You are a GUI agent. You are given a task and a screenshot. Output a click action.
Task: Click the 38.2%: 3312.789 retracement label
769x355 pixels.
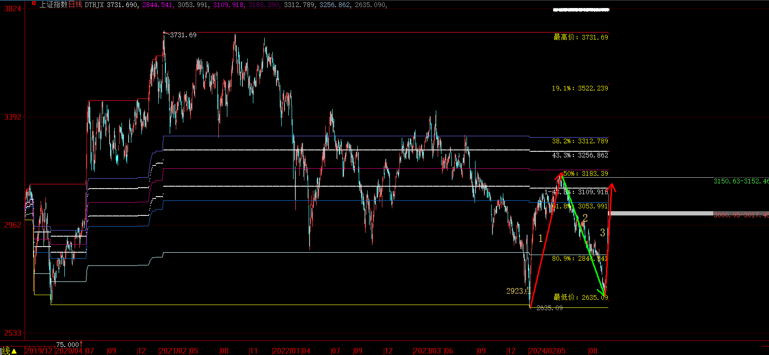pos(580,141)
